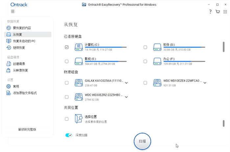Check the 选择位置 checkbox
The image size is (230, 152).
[67, 119]
